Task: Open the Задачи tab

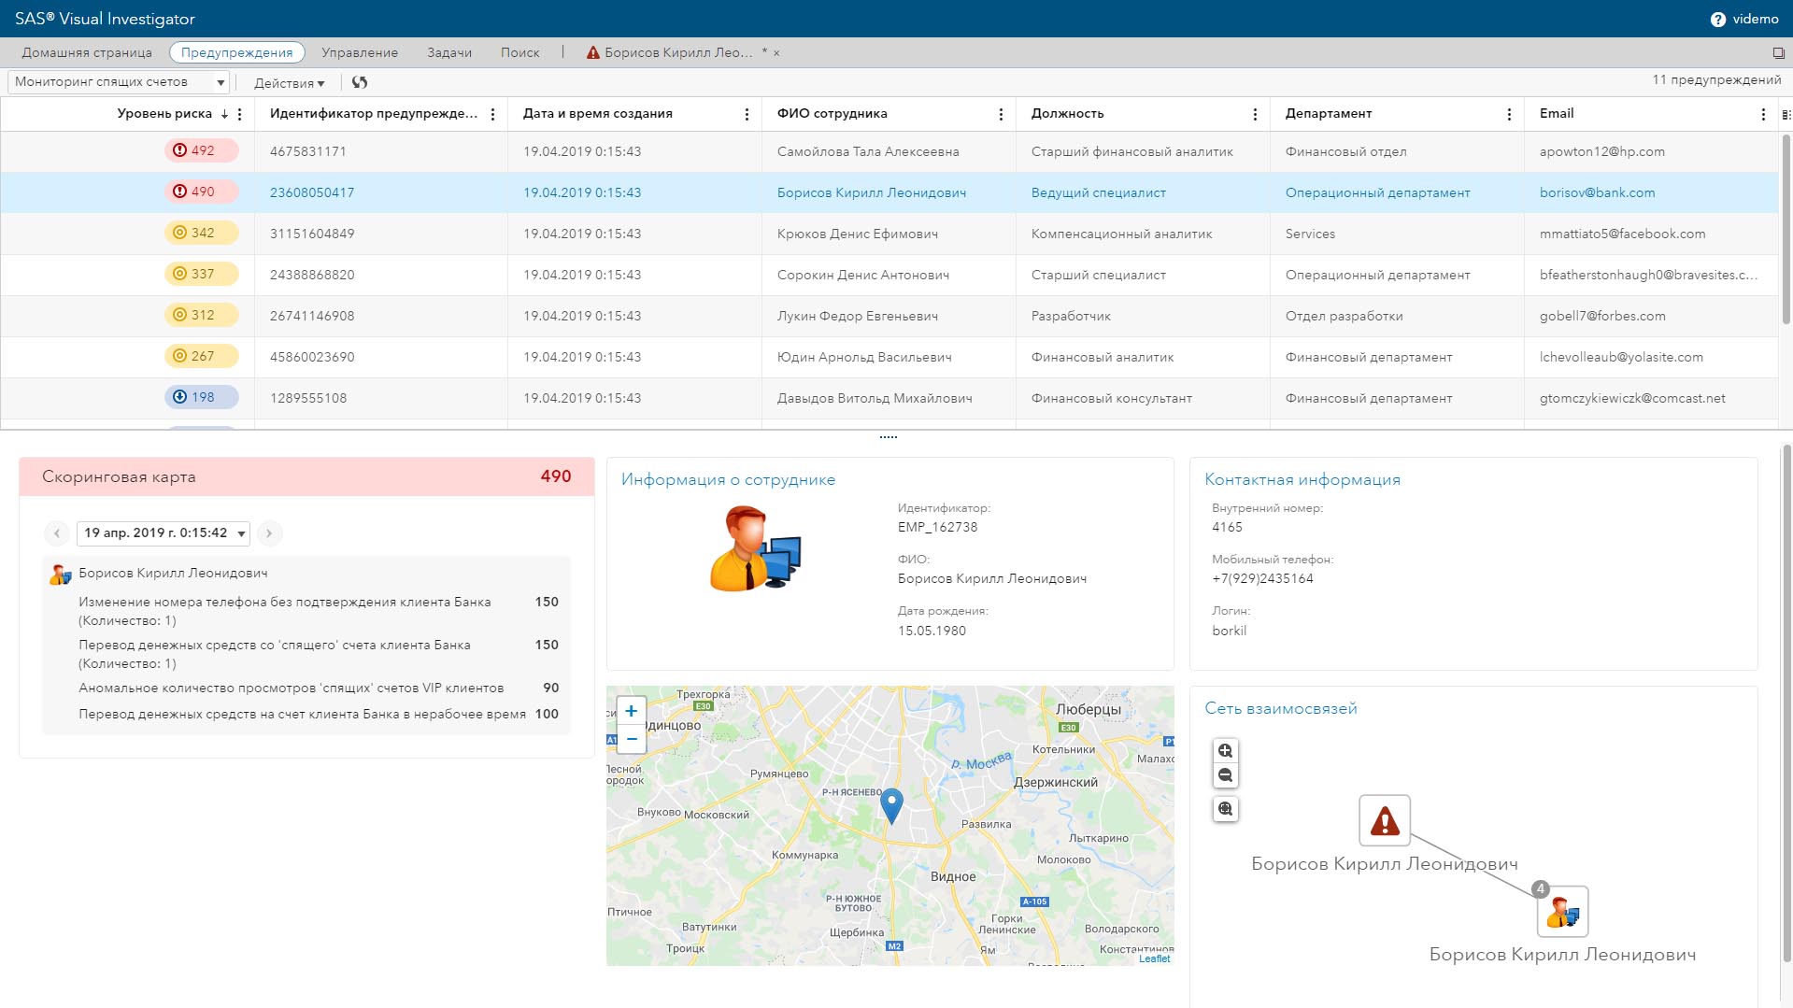Action: coord(449,52)
